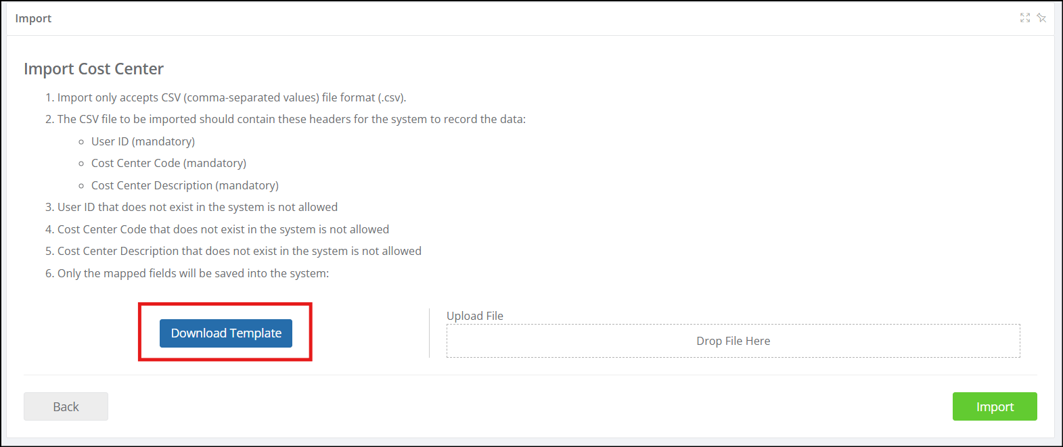Click the Import panel title
The height and width of the screenshot is (447, 1063).
tap(33, 18)
